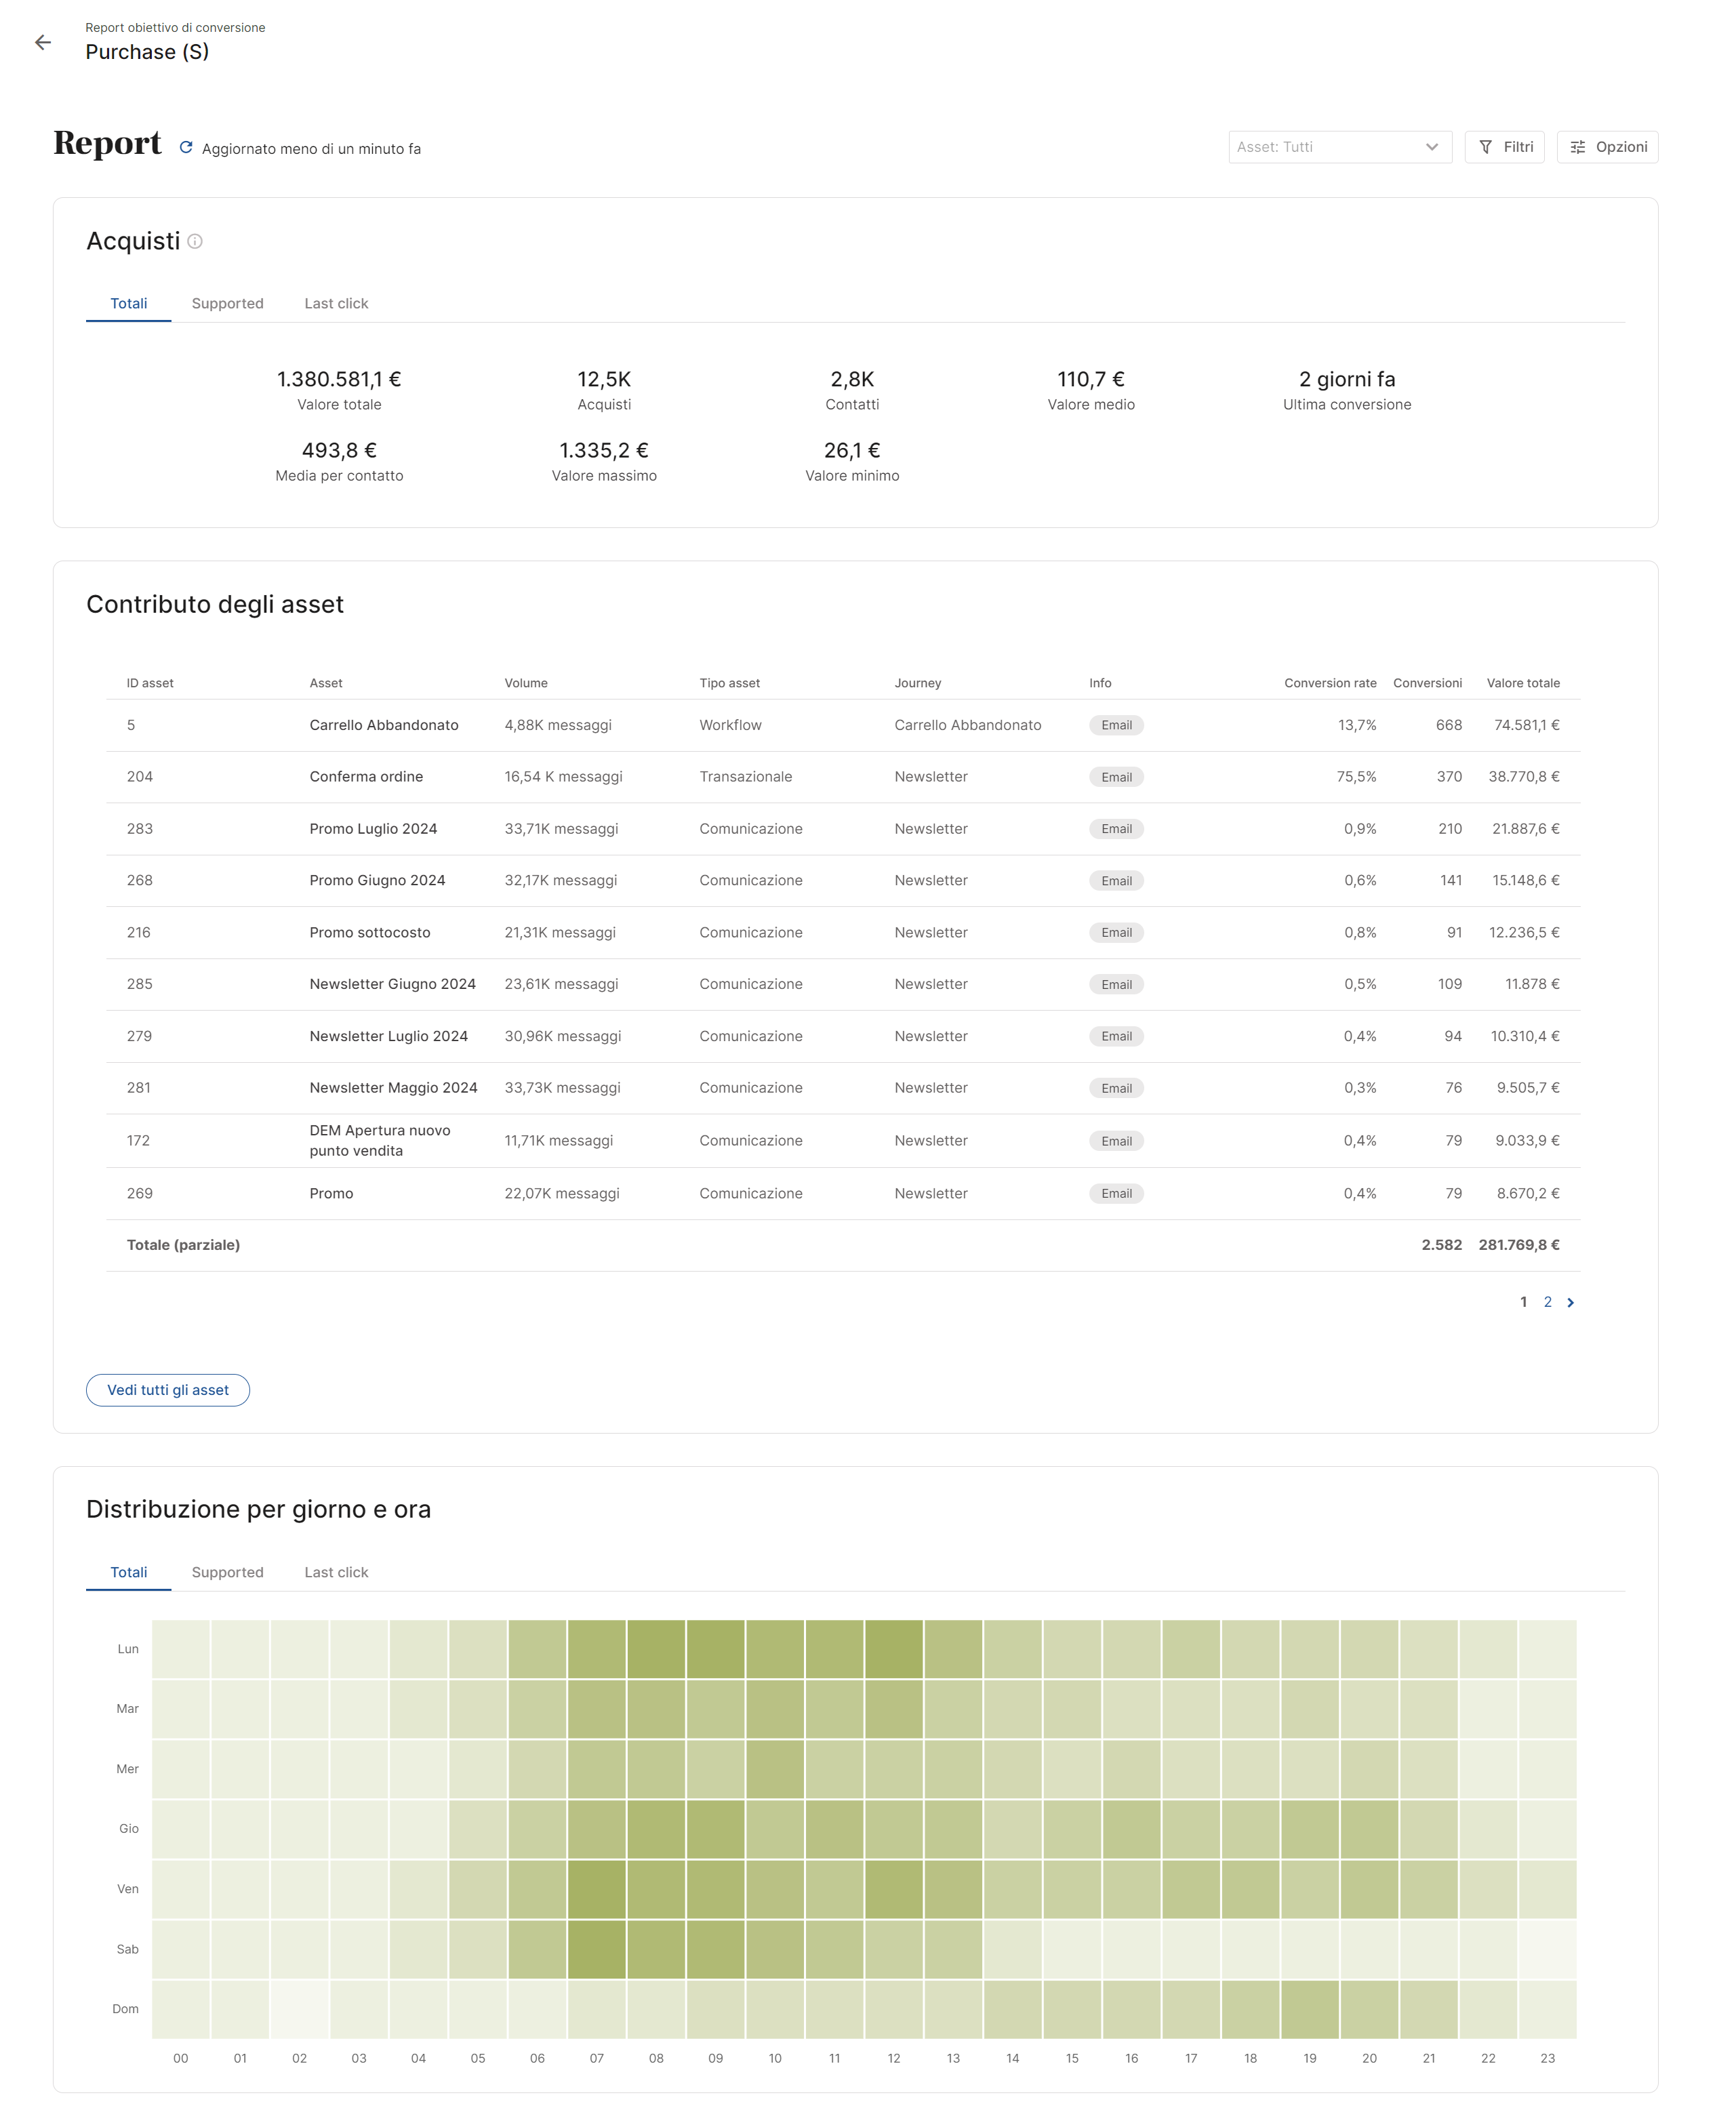Click Vedi tutti gli asset button

pos(168,1391)
